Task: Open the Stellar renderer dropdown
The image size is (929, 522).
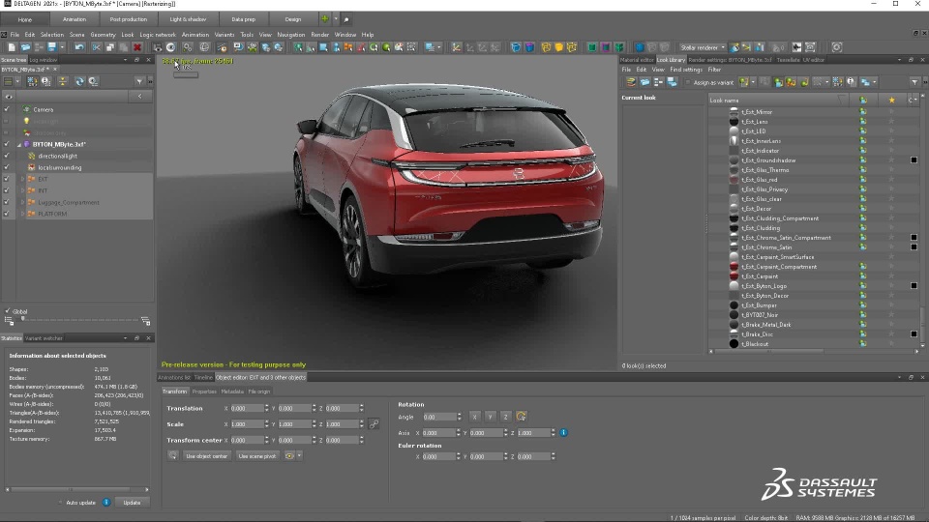Action: coord(701,47)
